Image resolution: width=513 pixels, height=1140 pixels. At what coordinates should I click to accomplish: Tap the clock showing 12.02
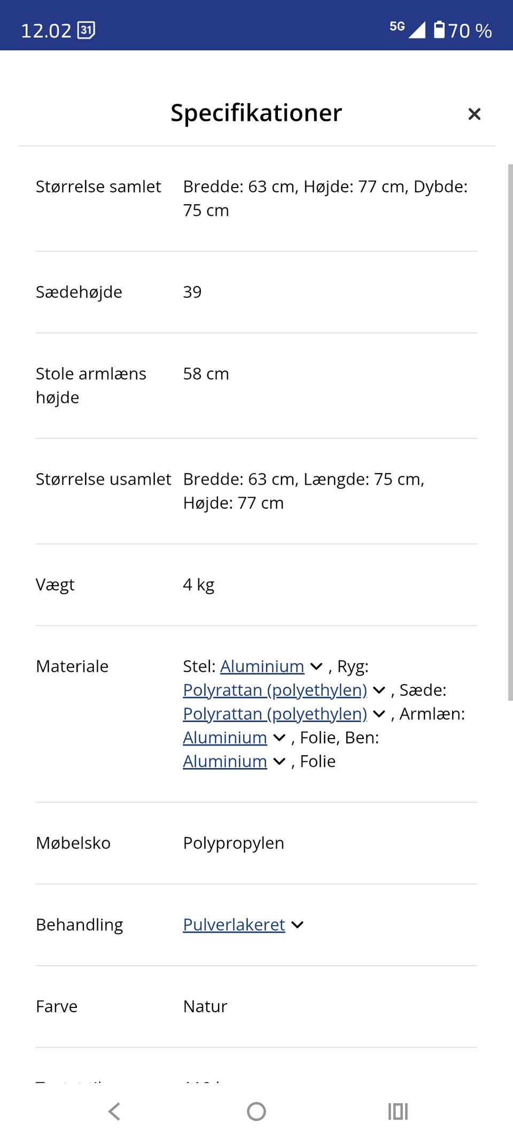click(x=44, y=30)
